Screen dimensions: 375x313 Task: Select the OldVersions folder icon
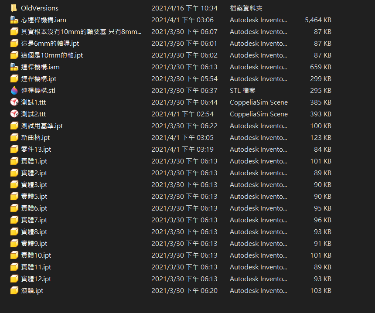[x=14, y=8]
